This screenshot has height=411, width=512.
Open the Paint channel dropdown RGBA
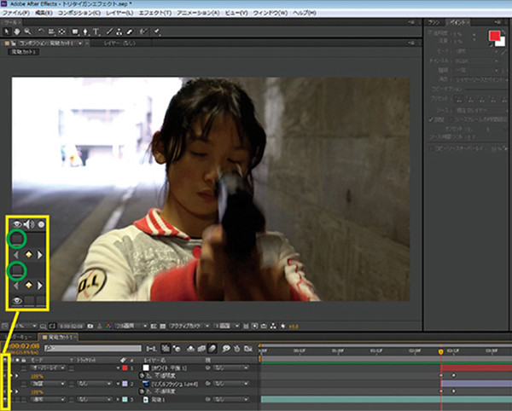(x=477, y=61)
